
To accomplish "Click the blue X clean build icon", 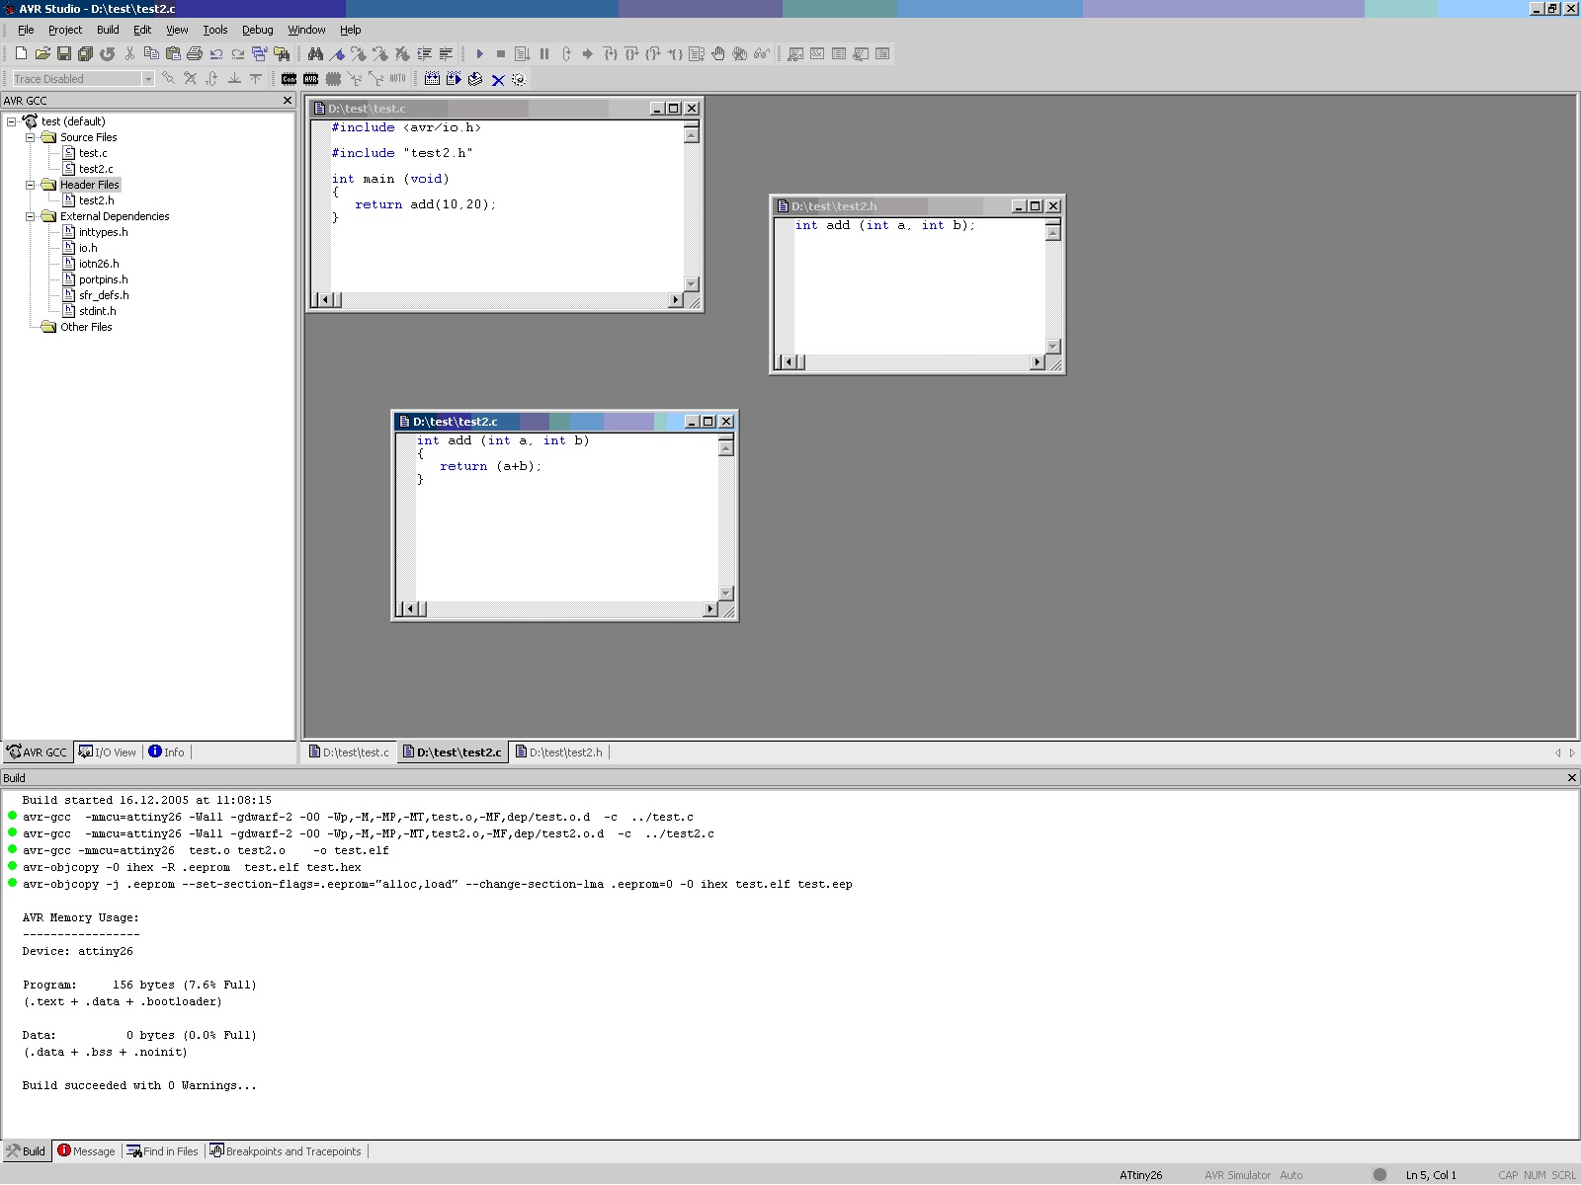I will pyautogui.click(x=498, y=79).
